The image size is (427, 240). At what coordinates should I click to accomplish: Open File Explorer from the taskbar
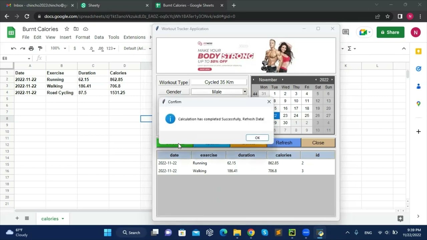(x=237, y=232)
